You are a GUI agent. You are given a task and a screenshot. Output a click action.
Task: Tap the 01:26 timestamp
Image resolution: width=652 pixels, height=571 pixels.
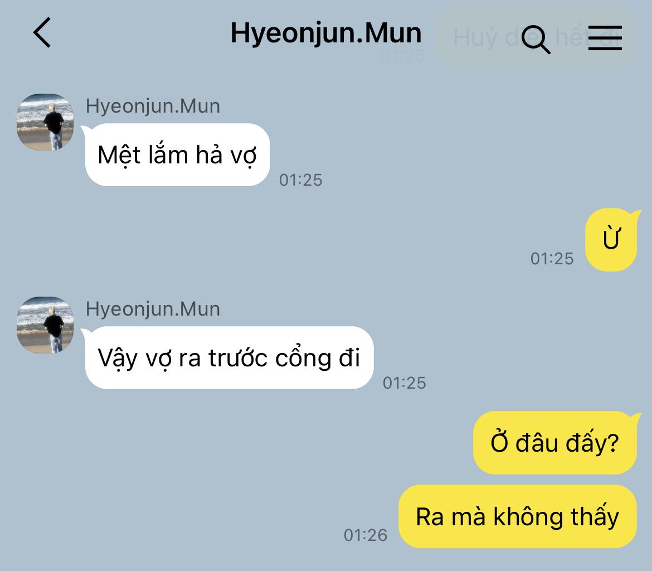click(x=366, y=535)
